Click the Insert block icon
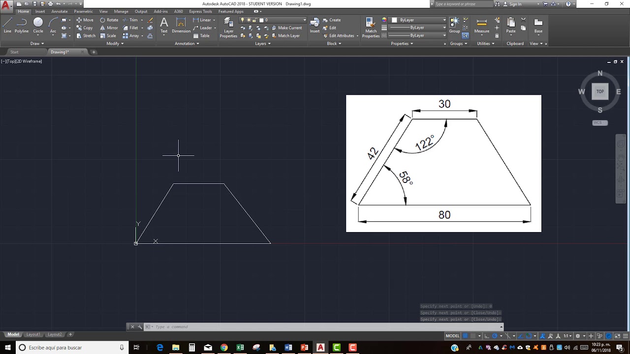The image size is (630, 354). 315,25
